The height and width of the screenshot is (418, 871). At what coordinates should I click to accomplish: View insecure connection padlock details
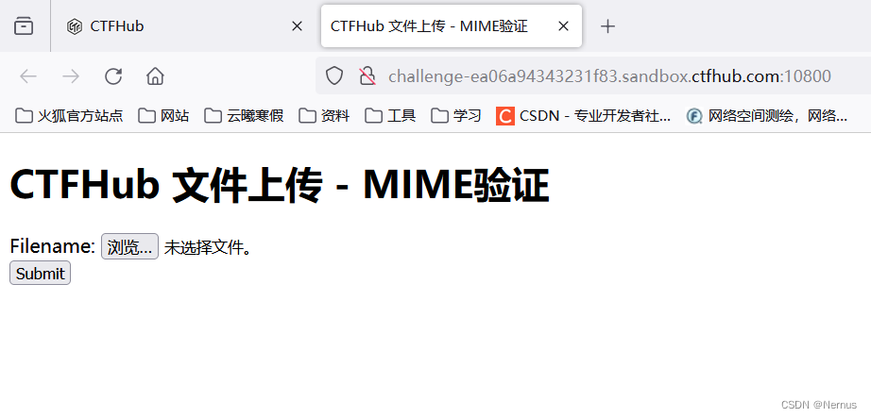click(367, 76)
